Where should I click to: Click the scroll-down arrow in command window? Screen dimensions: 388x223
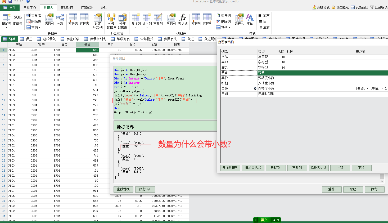click(x=382, y=181)
